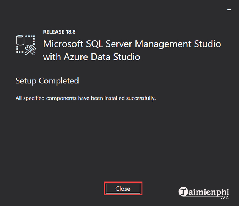Click the word SQL in the title

point(94,44)
